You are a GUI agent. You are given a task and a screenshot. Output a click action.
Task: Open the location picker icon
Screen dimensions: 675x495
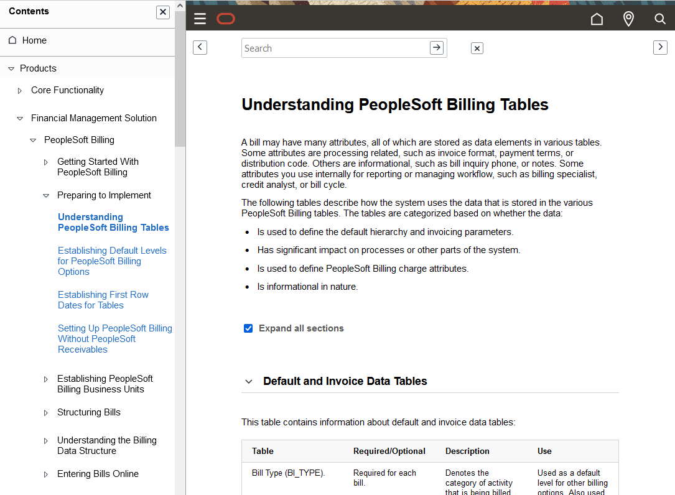628,19
